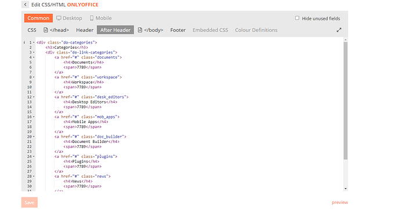This screenshot has width=400, height=212.
Task: Collapse the code fold at line 12
Action: point(34,97)
